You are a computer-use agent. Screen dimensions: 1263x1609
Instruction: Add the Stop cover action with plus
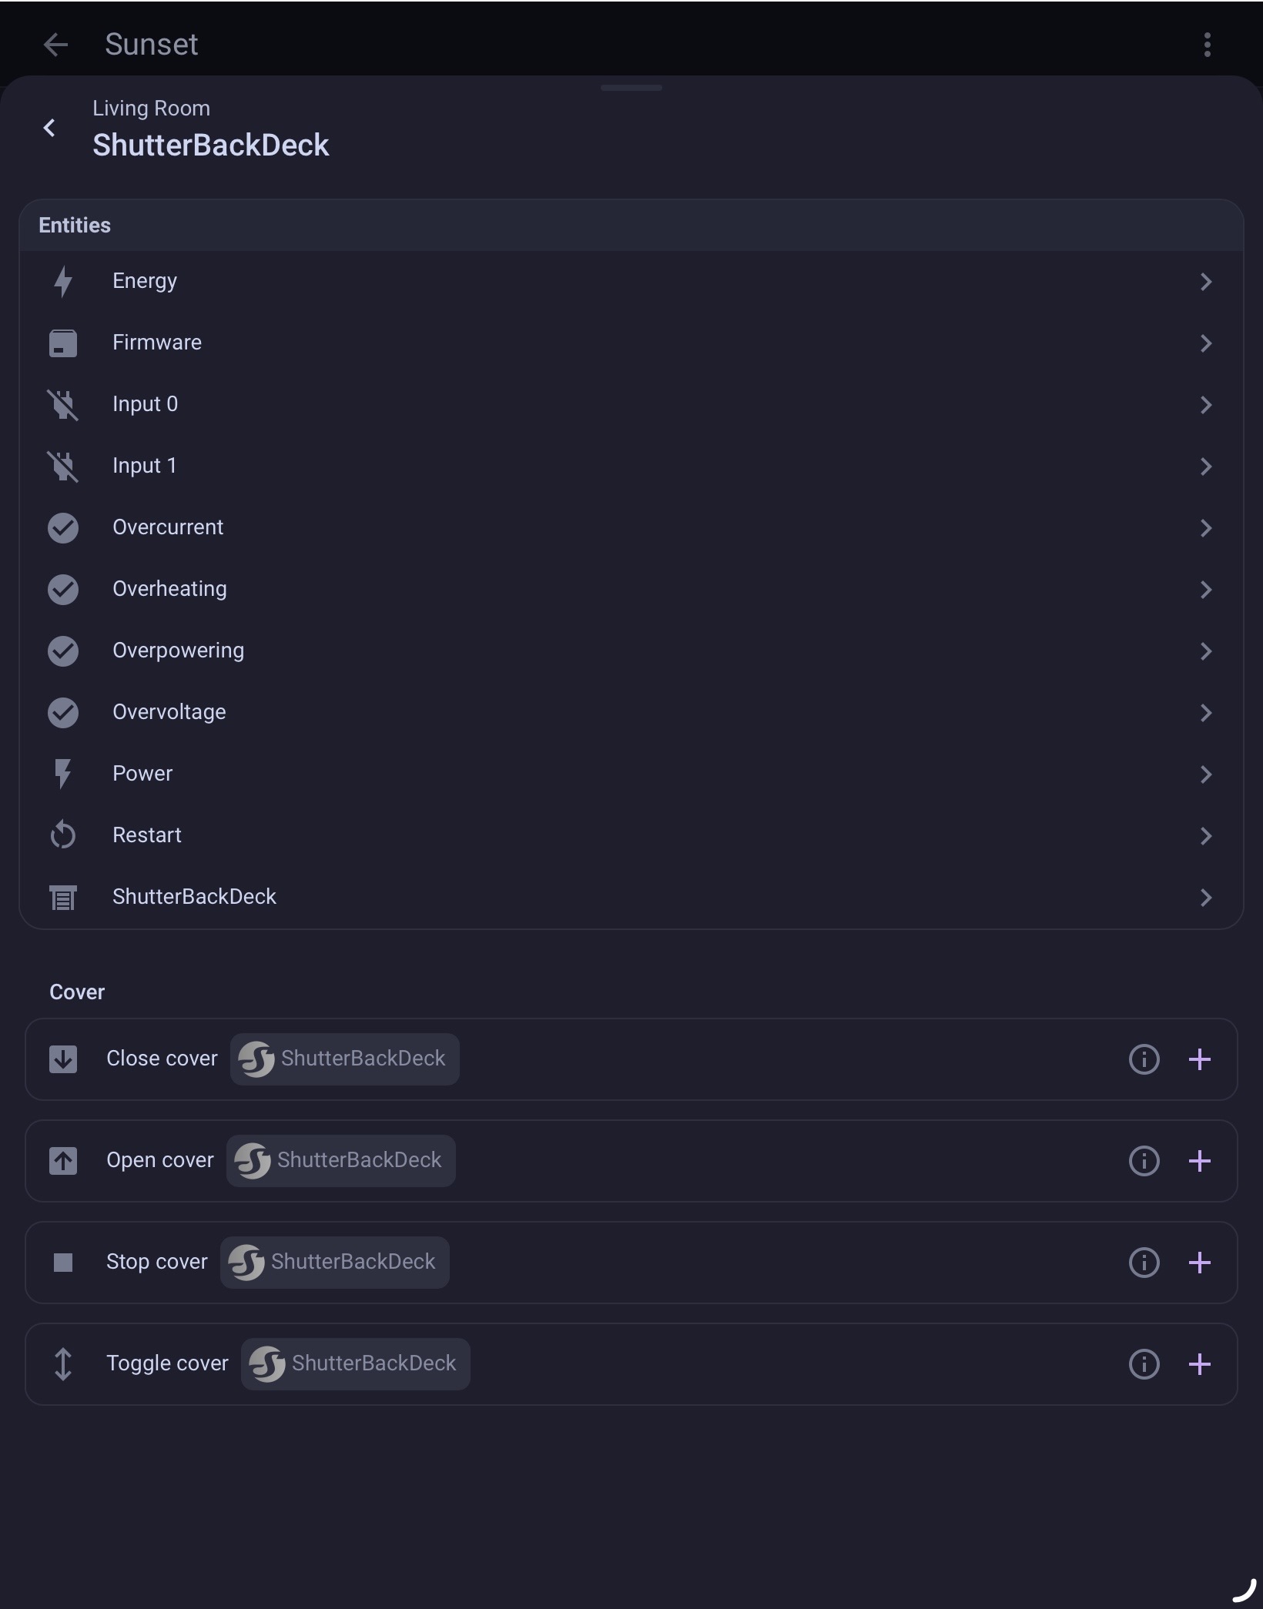(x=1199, y=1263)
